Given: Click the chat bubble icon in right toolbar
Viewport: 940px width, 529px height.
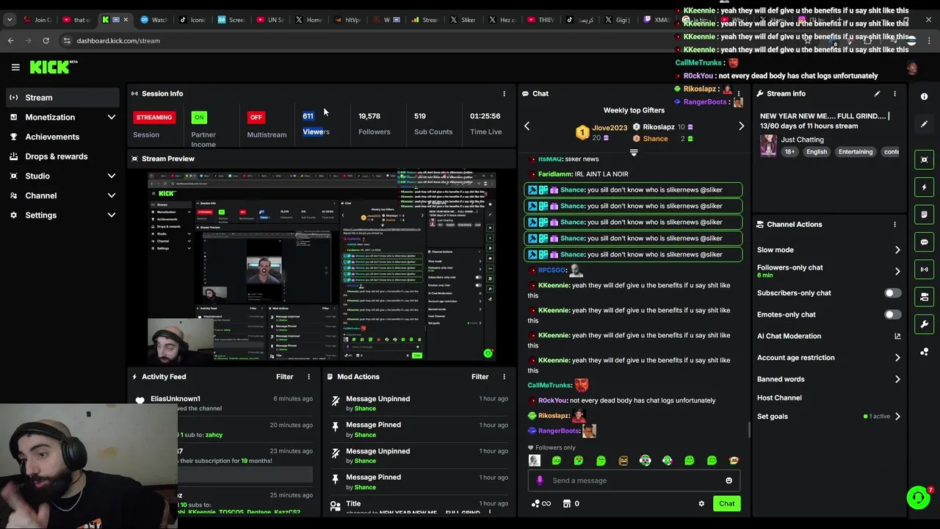Looking at the screenshot, I should [x=924, y=242].
